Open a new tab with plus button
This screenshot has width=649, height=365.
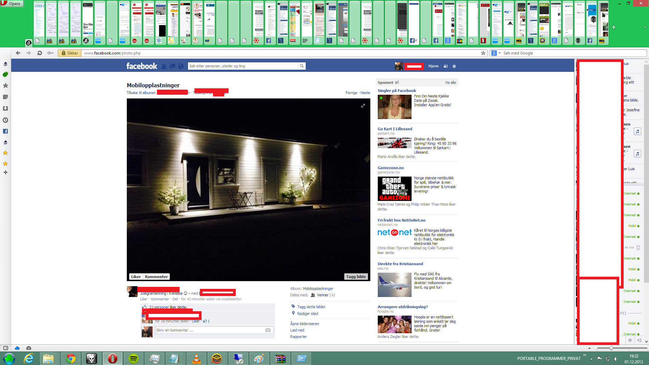pos(613,27)
